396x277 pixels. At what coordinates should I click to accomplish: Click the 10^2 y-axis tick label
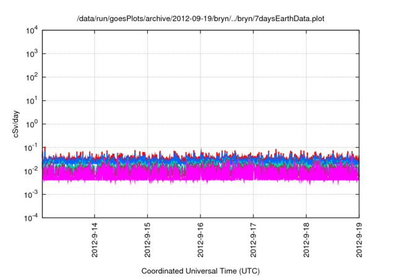click(x=32, y=78)
